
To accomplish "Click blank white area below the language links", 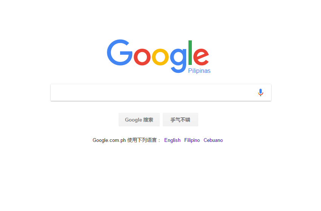I will pyautogui.click(x=160, y=176).
